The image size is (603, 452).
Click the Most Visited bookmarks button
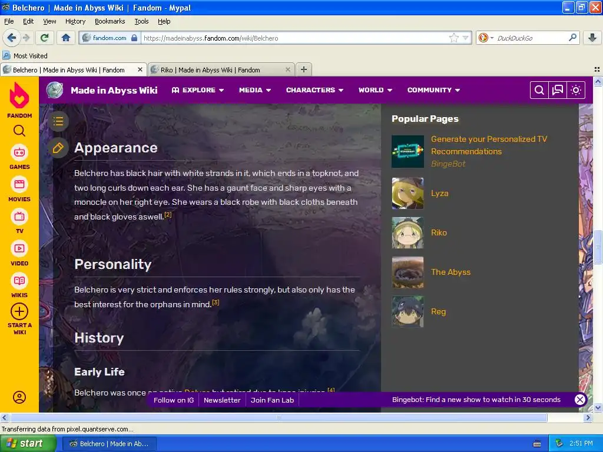25,56
